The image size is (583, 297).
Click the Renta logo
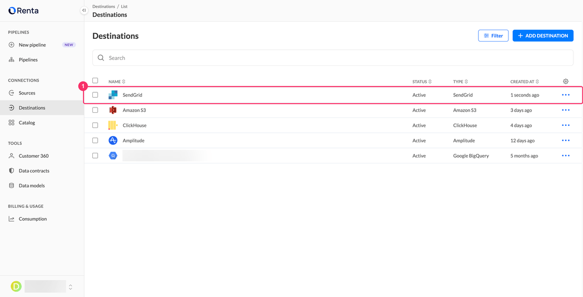click(23, 11)
